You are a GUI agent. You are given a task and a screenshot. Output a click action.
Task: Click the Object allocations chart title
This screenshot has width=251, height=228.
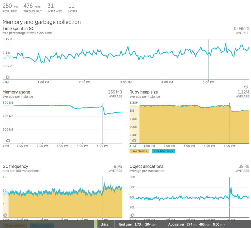pyautogui.click(x=146, y=166)
